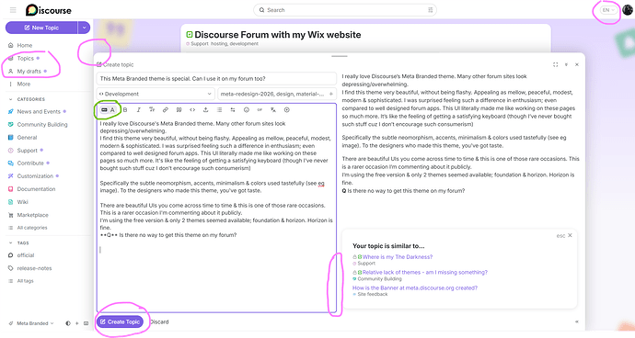Open the EN language selector

coord(608,10)
